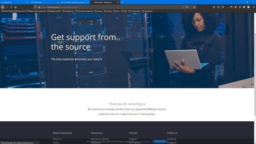
Task: Close the active salessubmit Nextcloud tab
Action: (118, 2)
